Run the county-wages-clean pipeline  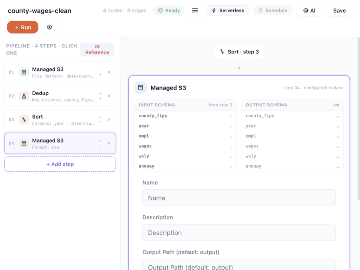pyautogui.click(x=22, y=27)
